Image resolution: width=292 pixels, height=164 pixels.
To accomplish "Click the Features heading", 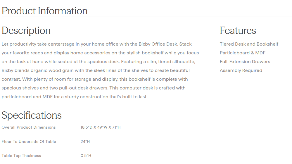I will click(x=238, y=30).
